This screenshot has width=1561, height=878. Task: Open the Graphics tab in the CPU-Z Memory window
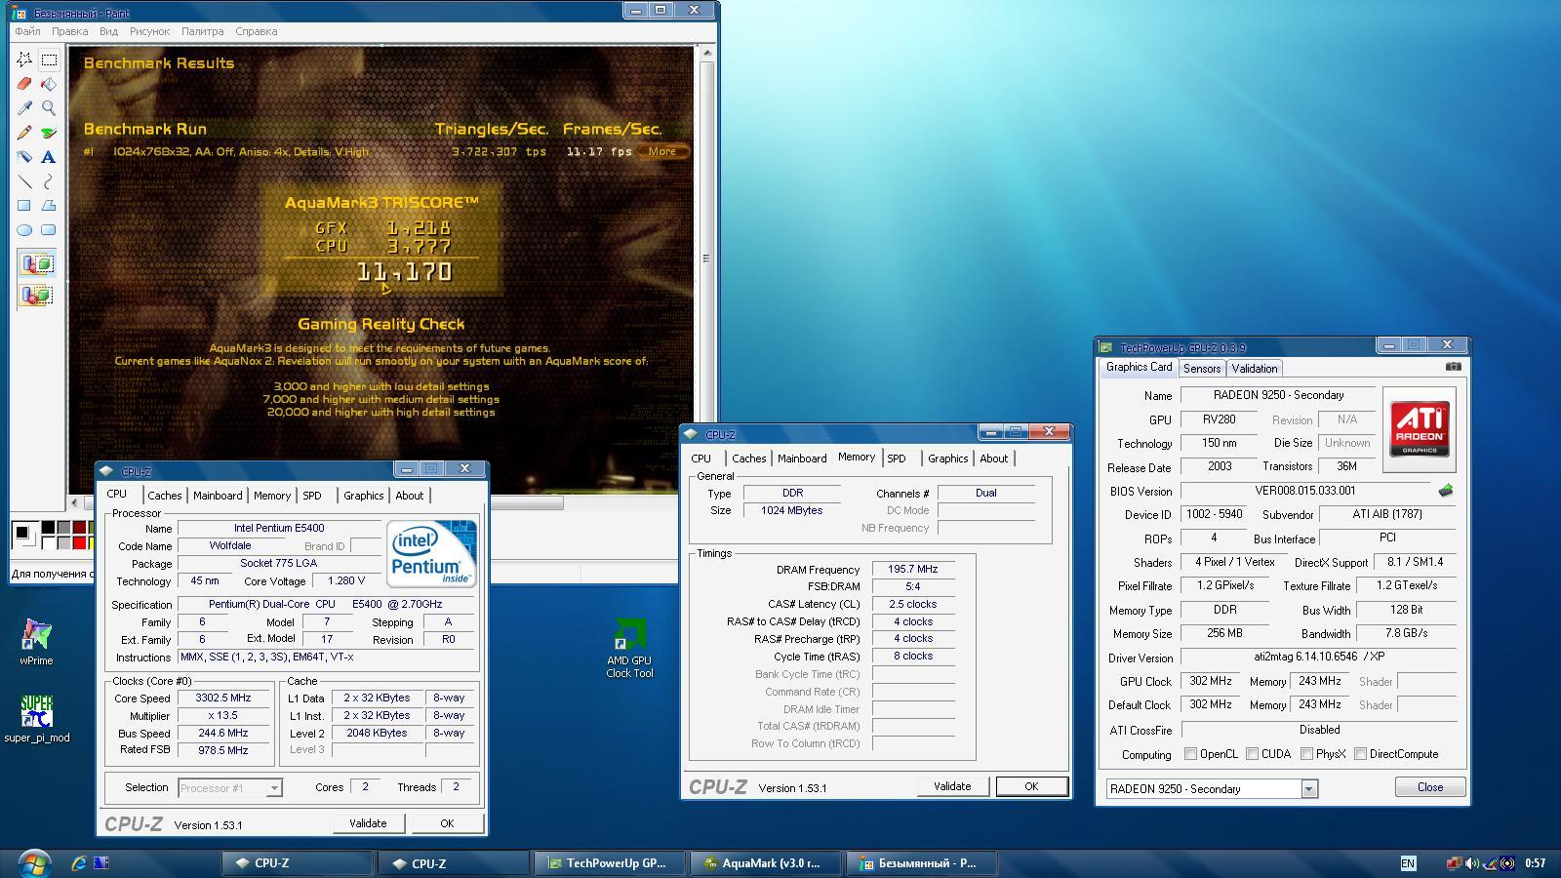coord(948,459)
